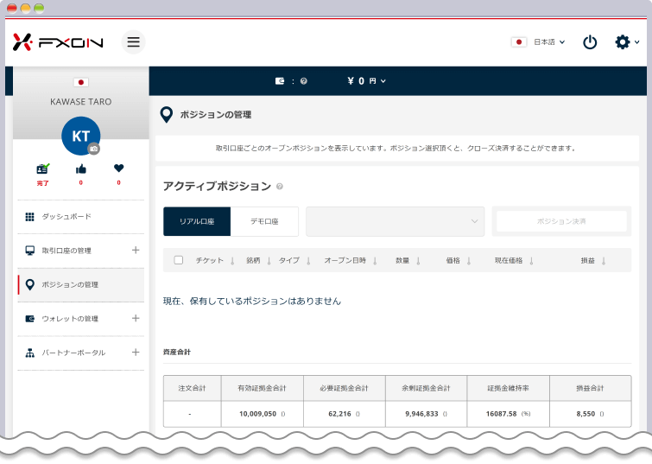
Task: Toggle the hamburger menu button
Action: (134, 42)
